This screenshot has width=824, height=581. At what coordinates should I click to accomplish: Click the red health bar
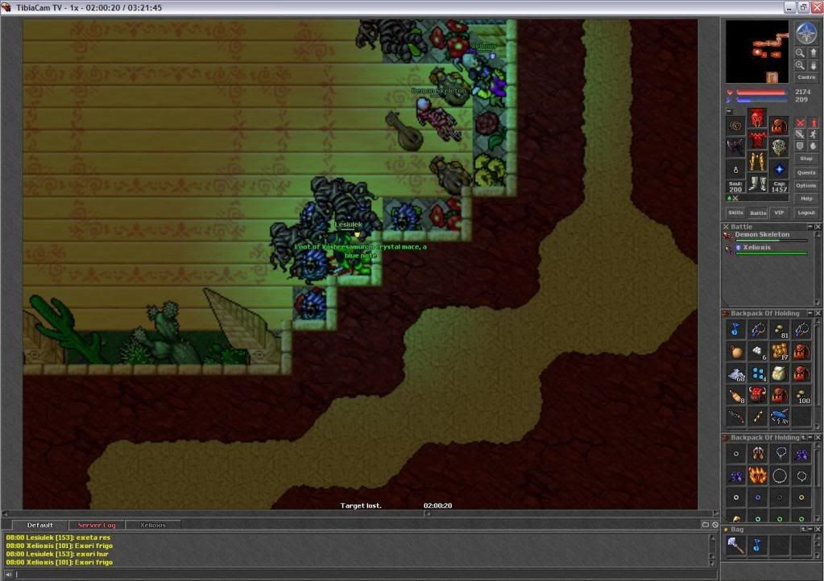coord(761,93)
